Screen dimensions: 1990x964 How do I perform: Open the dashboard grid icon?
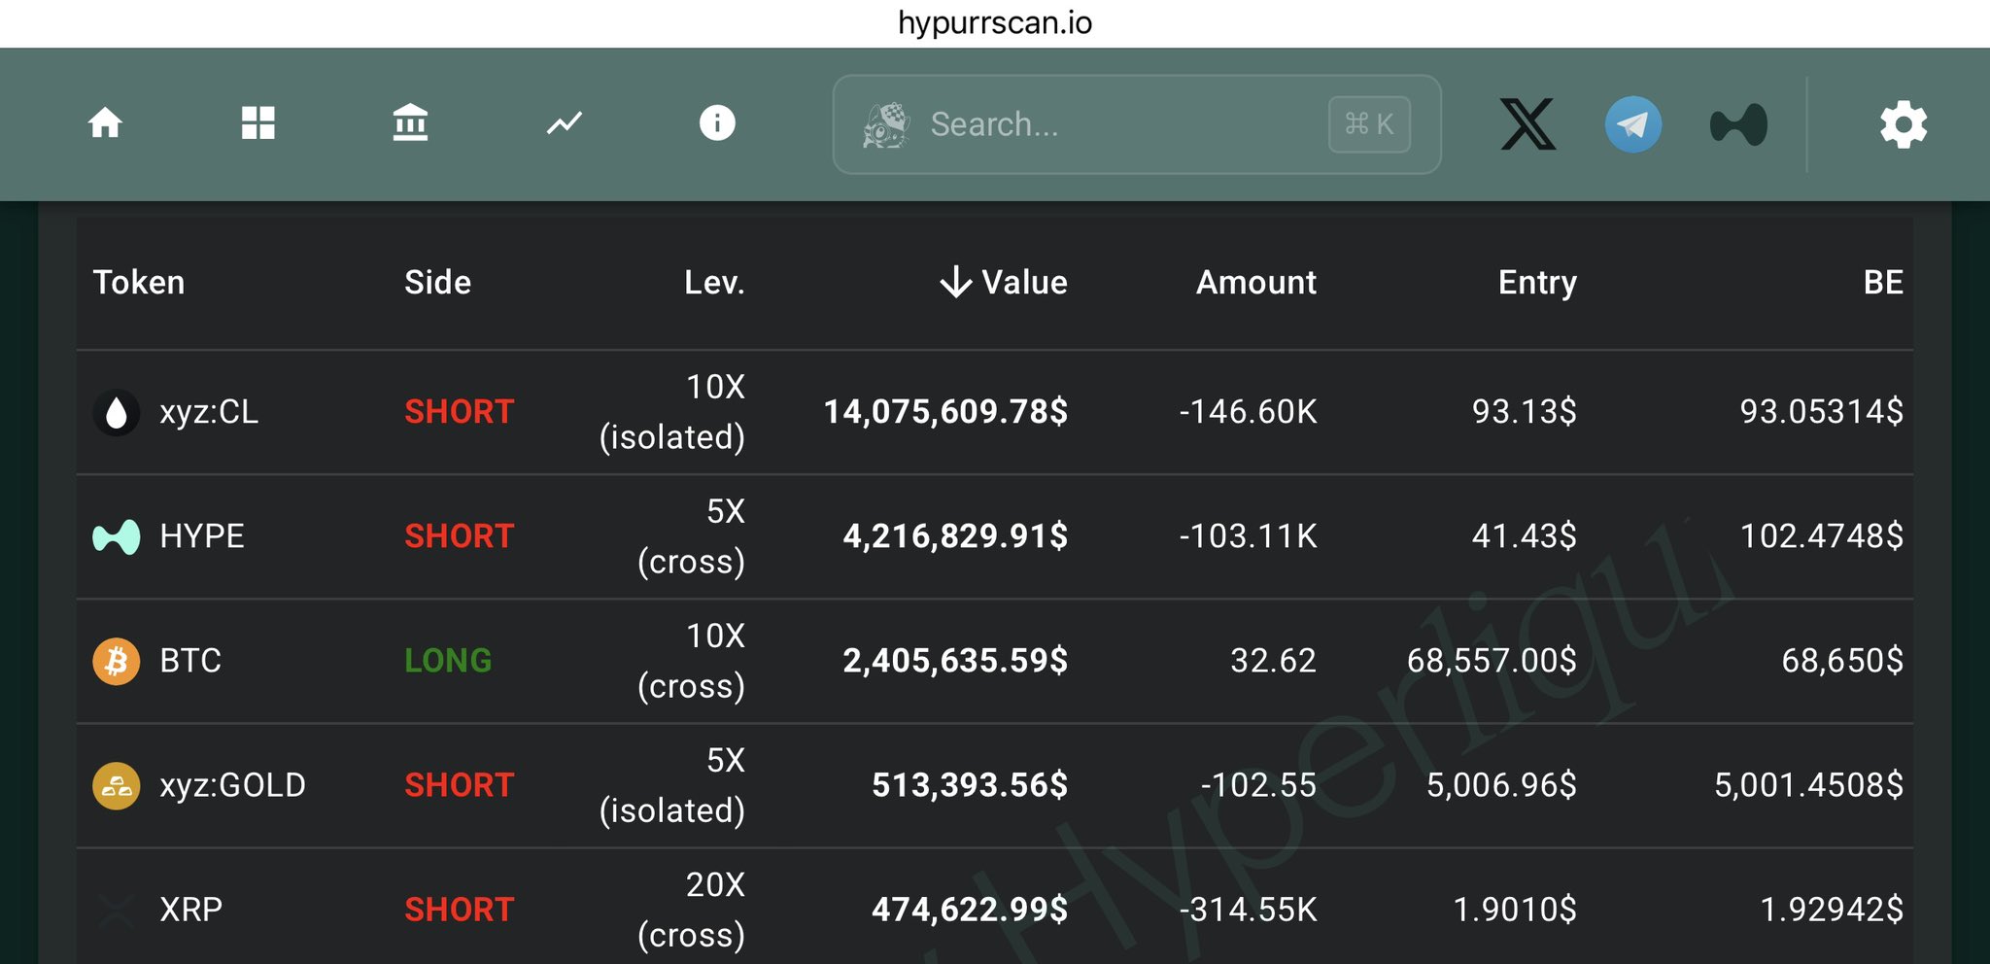point(257,123)
